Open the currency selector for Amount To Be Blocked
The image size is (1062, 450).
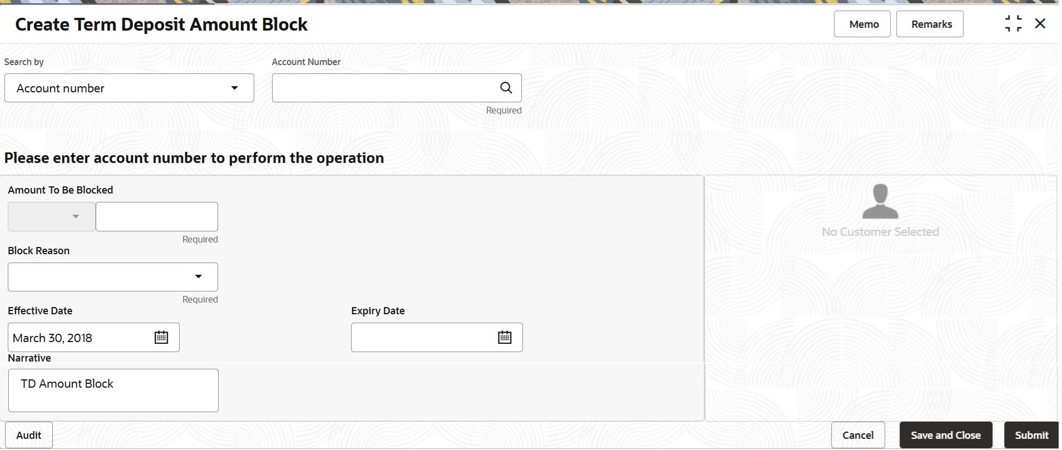coord(52,216)
